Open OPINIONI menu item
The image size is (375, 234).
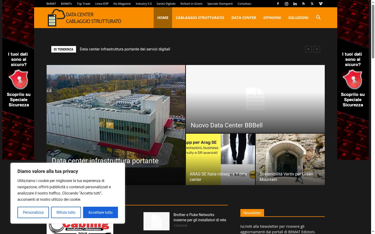coord(272,18)
